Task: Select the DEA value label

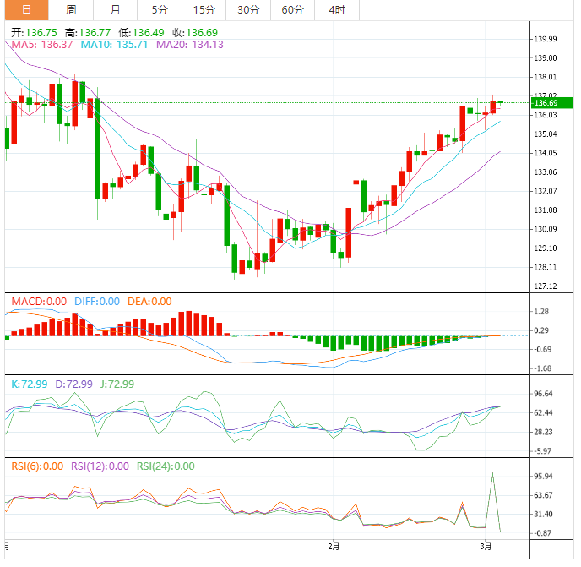Action: point(149,302)
